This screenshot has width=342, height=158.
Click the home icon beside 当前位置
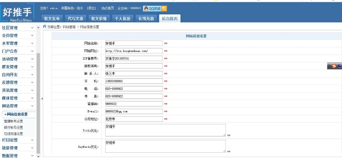click(x=44, y=27)
